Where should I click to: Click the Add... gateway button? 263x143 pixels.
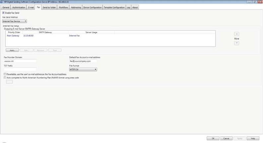click(x=12, y=50)
